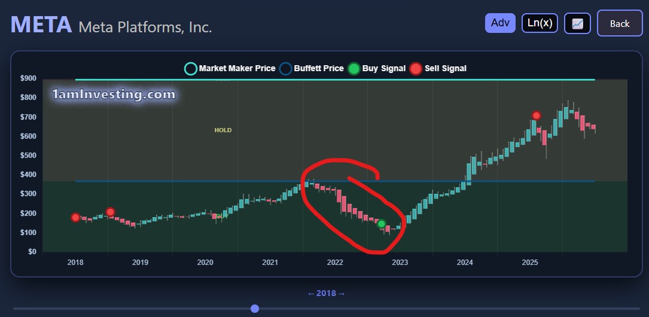Click the line chart icon button
This screenshot has width=649, height=317.
click(577, 23)
